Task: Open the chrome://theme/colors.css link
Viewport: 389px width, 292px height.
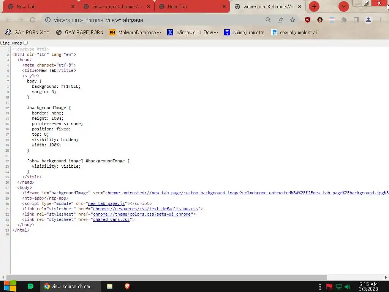Action: pyautogui.click(x=142, y=214)
